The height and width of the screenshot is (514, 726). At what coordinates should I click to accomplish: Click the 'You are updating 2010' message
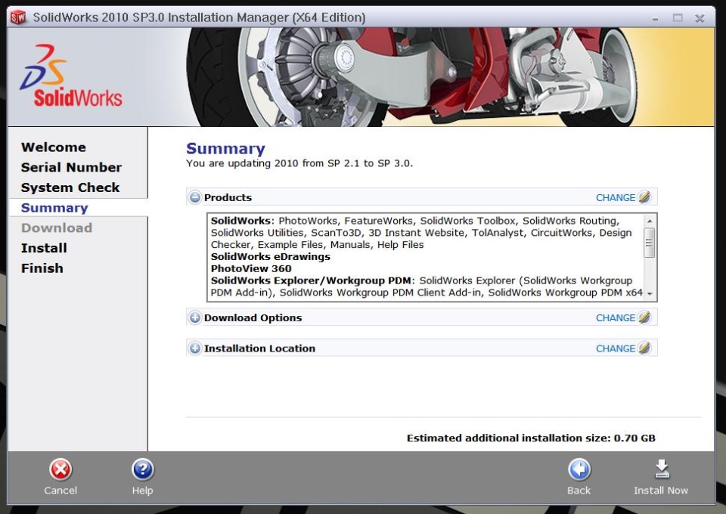(299, 163)
